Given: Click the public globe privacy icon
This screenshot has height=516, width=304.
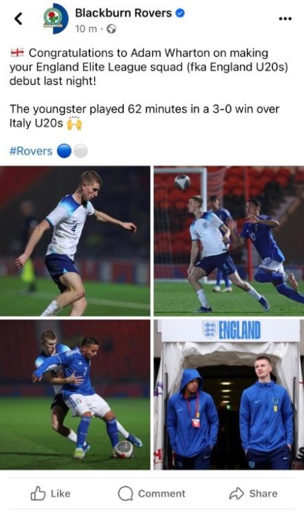Looking at the screenshot, I should coord(111,30).
